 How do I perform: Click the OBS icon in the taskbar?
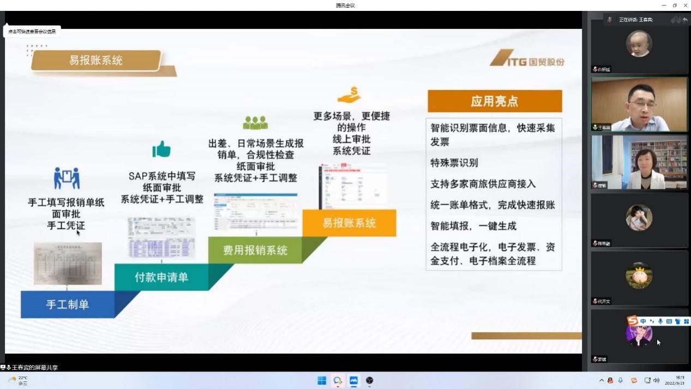tap(370, 381)
